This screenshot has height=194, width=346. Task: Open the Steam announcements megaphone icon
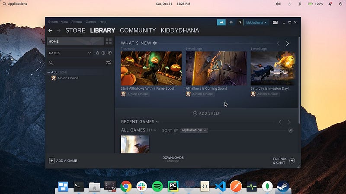(221, 22)
